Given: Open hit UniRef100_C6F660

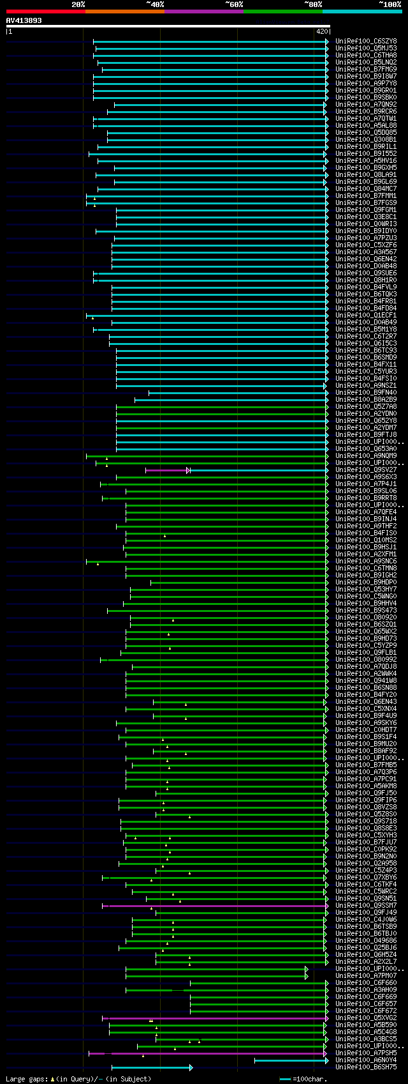Looking at the screenshot, I should coord(366,983).
